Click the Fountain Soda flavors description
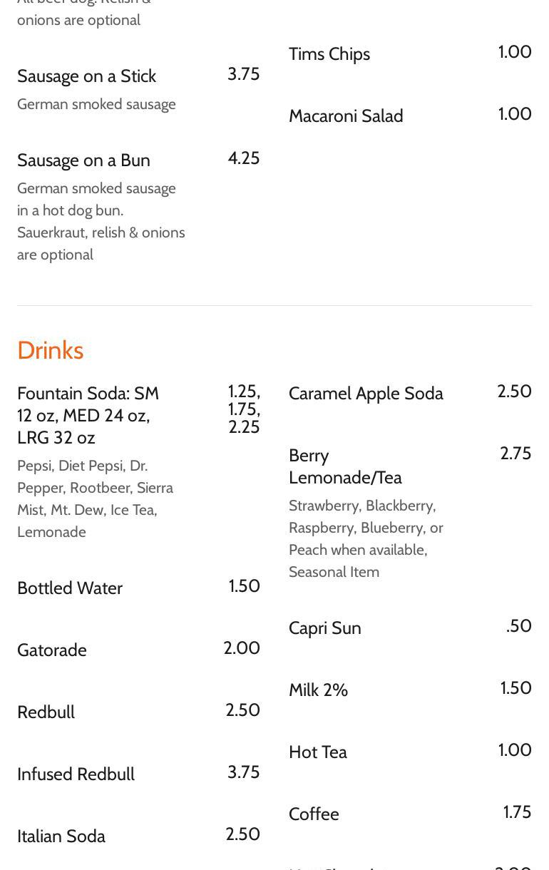This screenshot has height=870, width=549. [95, 498]
